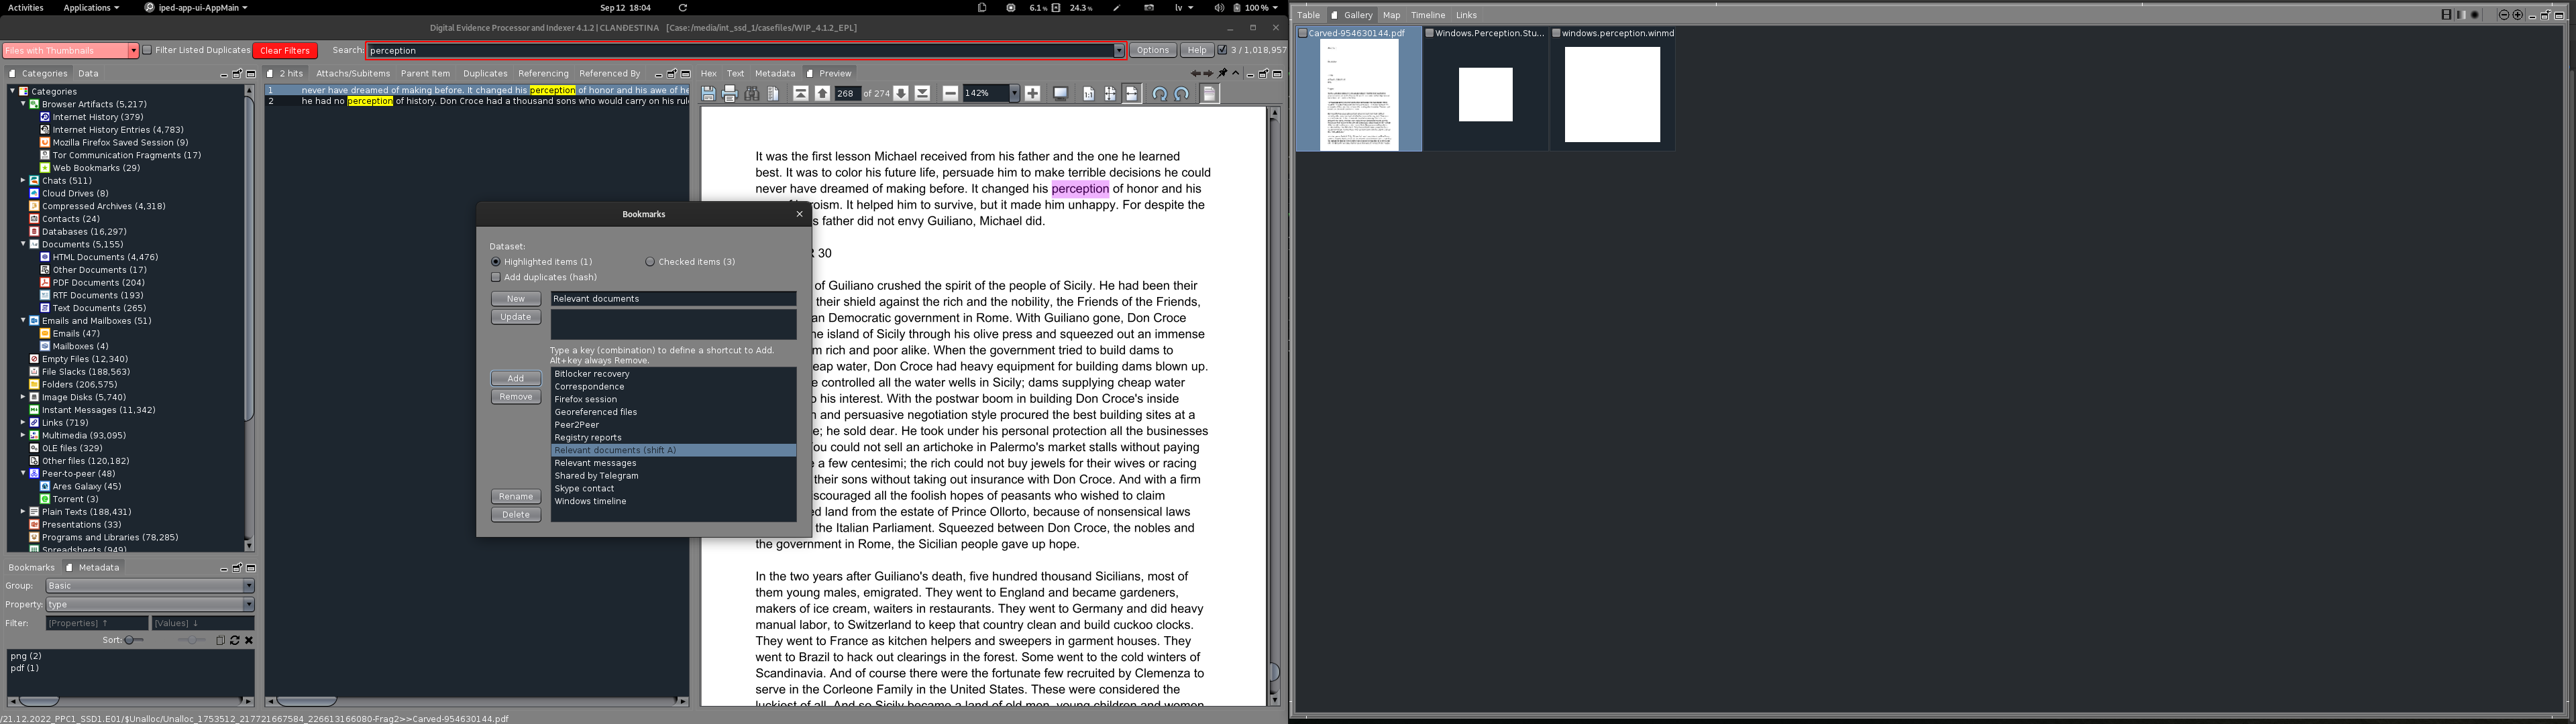
Task: Click the save document icon in preview toolbar
Action: tap(708, 94)
